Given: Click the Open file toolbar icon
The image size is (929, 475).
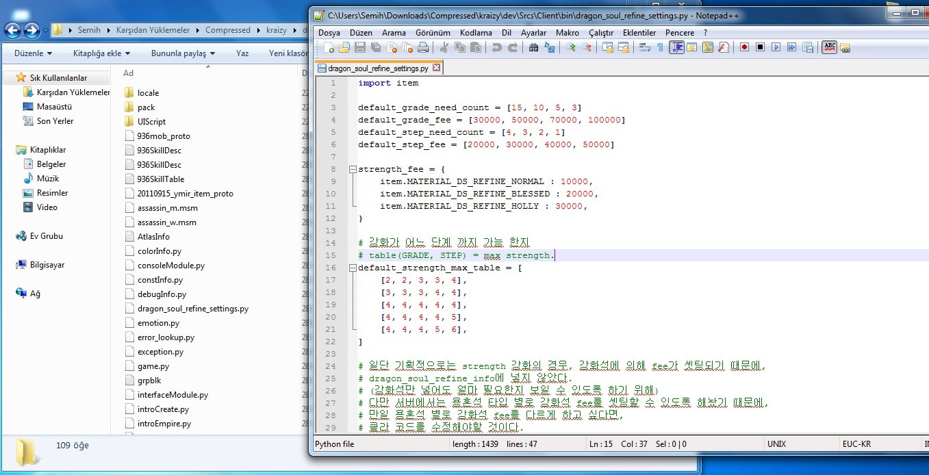Looking at the screenshot, I should [x=344, y=47].
